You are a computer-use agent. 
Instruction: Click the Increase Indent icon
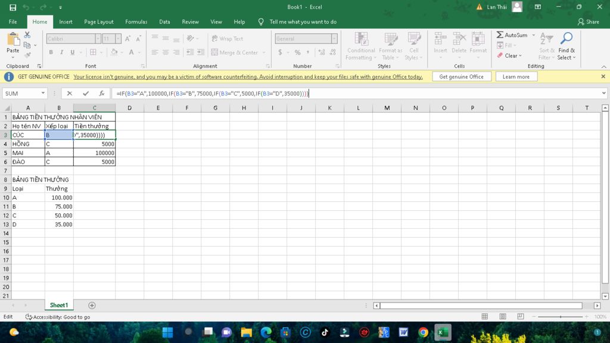(x=201, y=52)
